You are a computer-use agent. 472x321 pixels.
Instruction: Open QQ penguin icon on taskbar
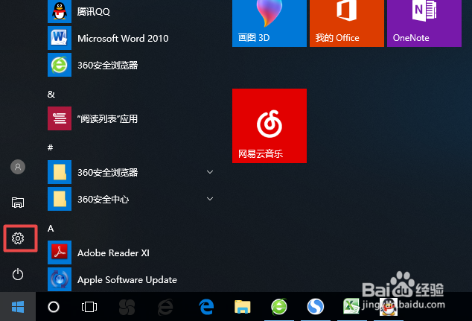(x=389, y=307)
